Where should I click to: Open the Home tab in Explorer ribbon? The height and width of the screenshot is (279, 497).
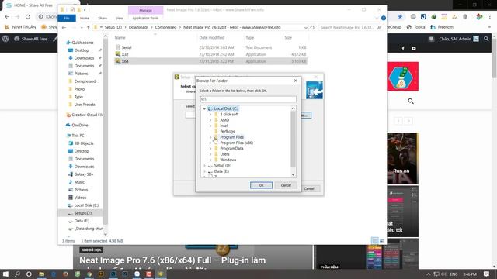click(85, 19)
